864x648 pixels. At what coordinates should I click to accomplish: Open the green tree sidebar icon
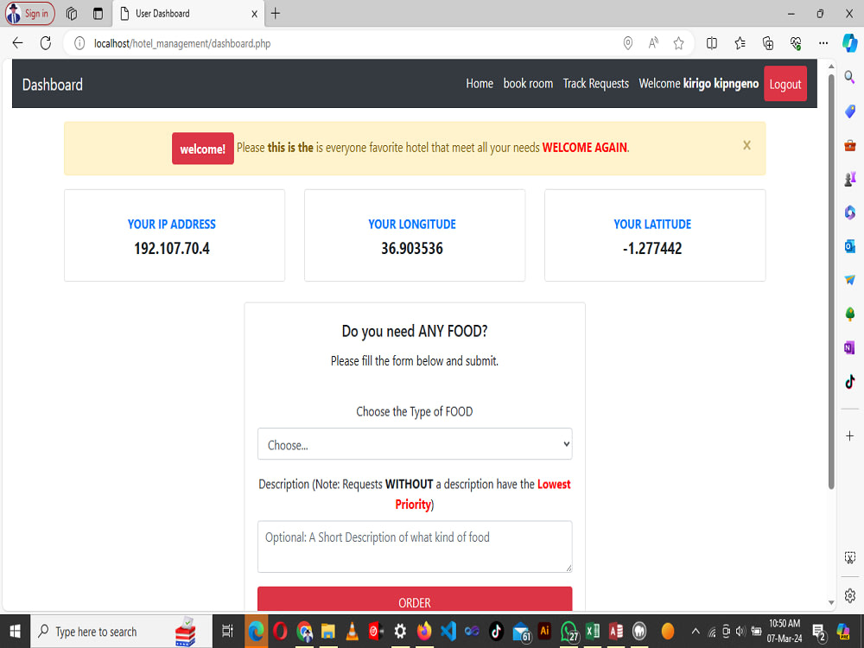click(x=849, y=314)
